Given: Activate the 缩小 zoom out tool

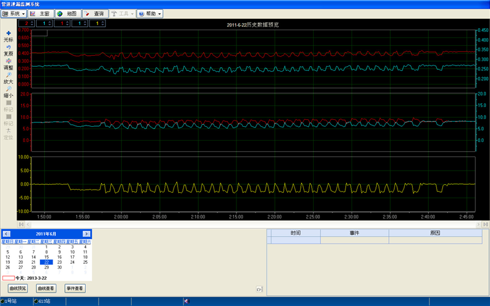Looking at the screenshot, I should pos(9,92).
